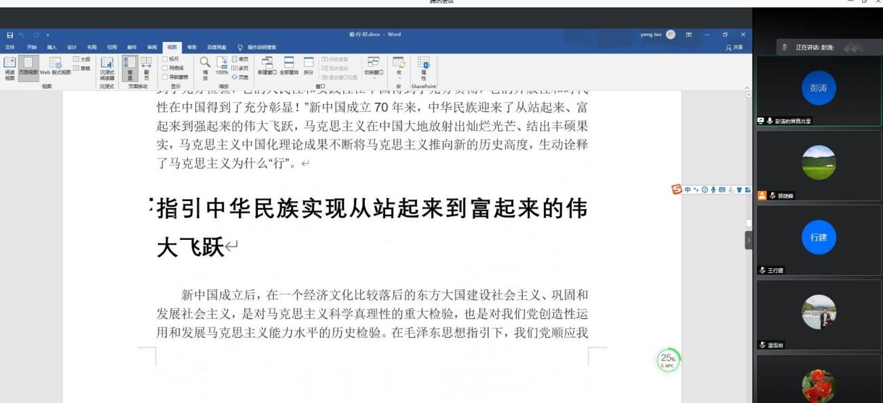Check the 导航窗格 (Navigation Pane) box
The width and height of the screenshot is (883, 403).
165,77
